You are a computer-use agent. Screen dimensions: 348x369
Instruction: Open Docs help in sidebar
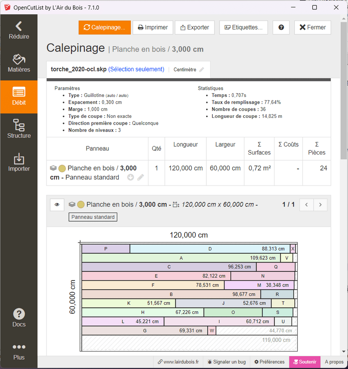[x=19, y=317]
